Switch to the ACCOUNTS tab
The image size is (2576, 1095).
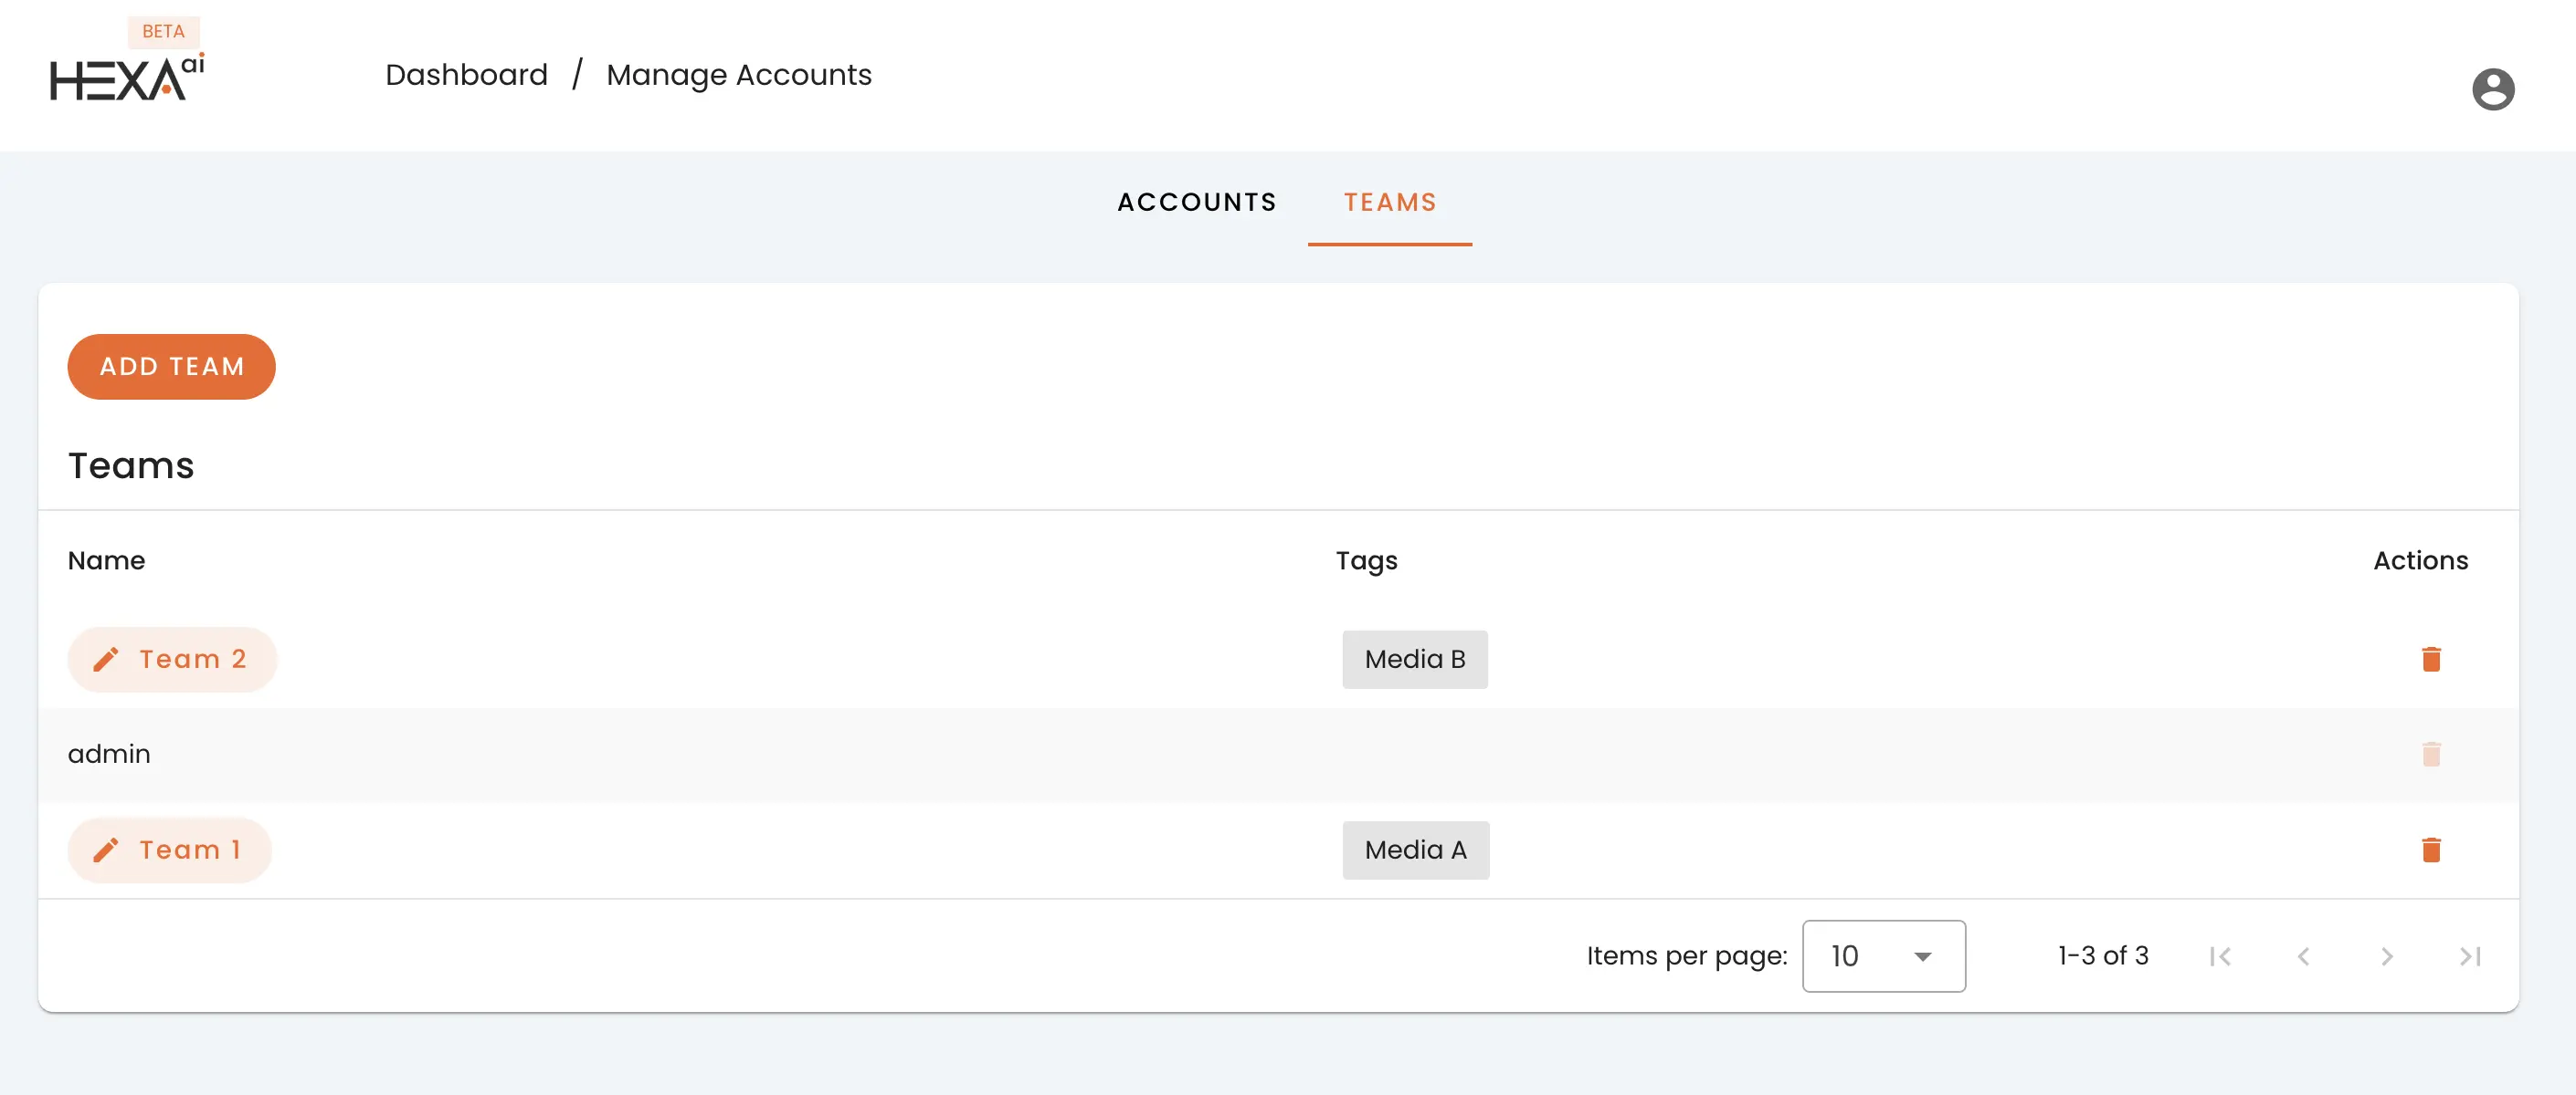click(1197, 203)
